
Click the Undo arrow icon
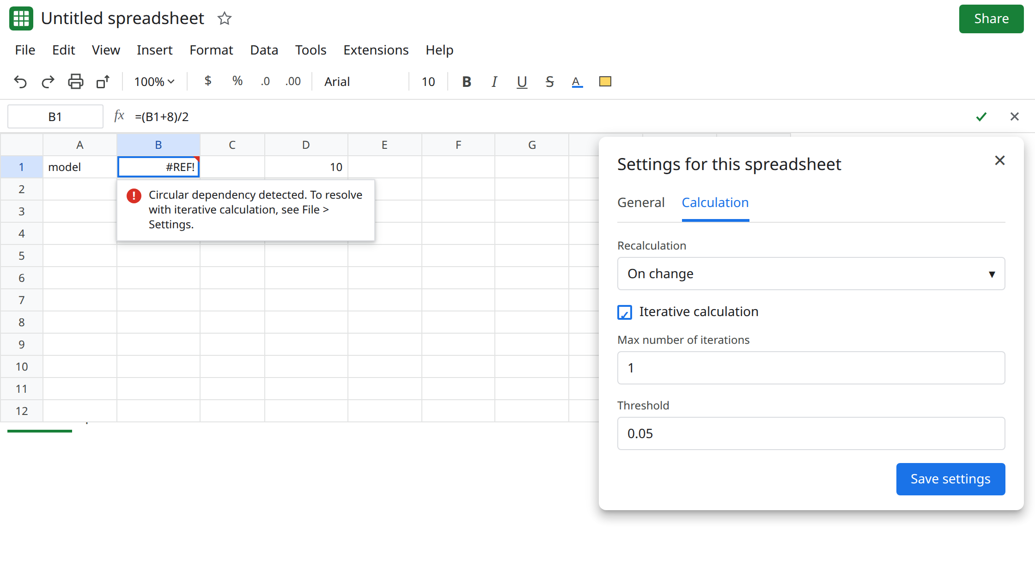[x=20, y=82]
